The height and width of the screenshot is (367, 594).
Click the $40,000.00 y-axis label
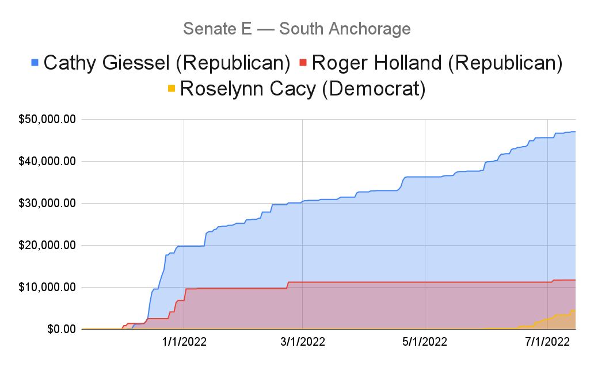tap(47, 161)
